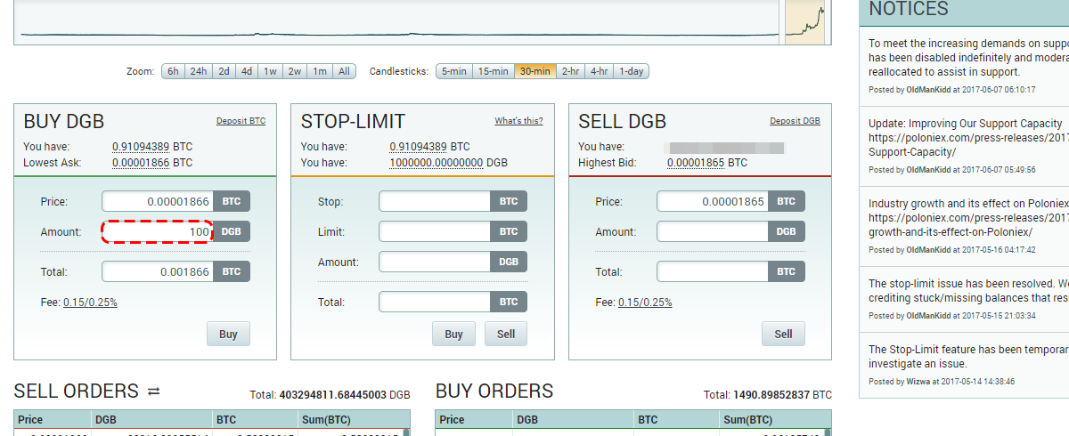The width and height of the screenshot is (1069, 436).
Task: Click the DGB balance 1000000.00000000
Action: [x=437, y=163]
